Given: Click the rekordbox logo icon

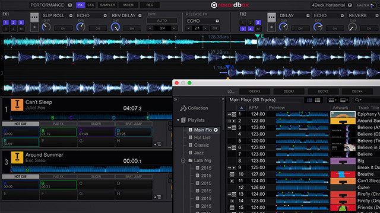Looking at the screenshot, I should tap(214, 5).
